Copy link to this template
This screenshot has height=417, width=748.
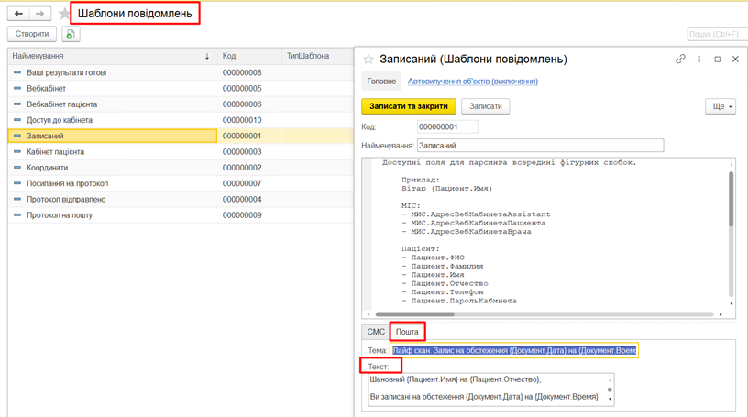pyautogui.click(x=680, y=60)
